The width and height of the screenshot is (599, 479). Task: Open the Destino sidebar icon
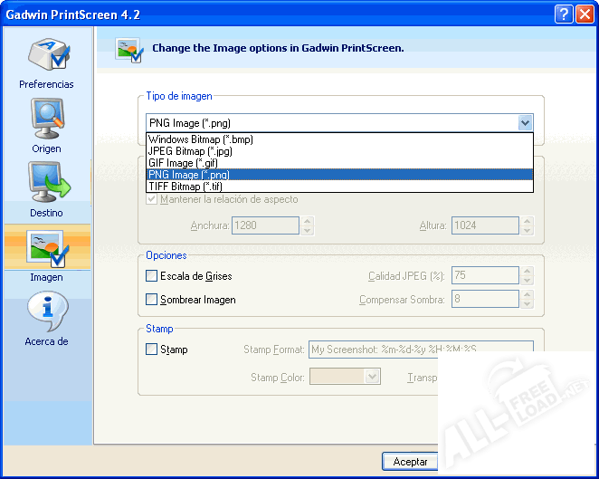[x=46, y=183]
